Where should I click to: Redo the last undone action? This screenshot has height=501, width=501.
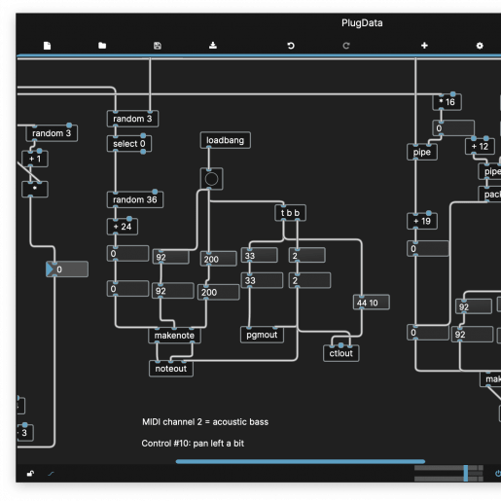coord(346,46)
